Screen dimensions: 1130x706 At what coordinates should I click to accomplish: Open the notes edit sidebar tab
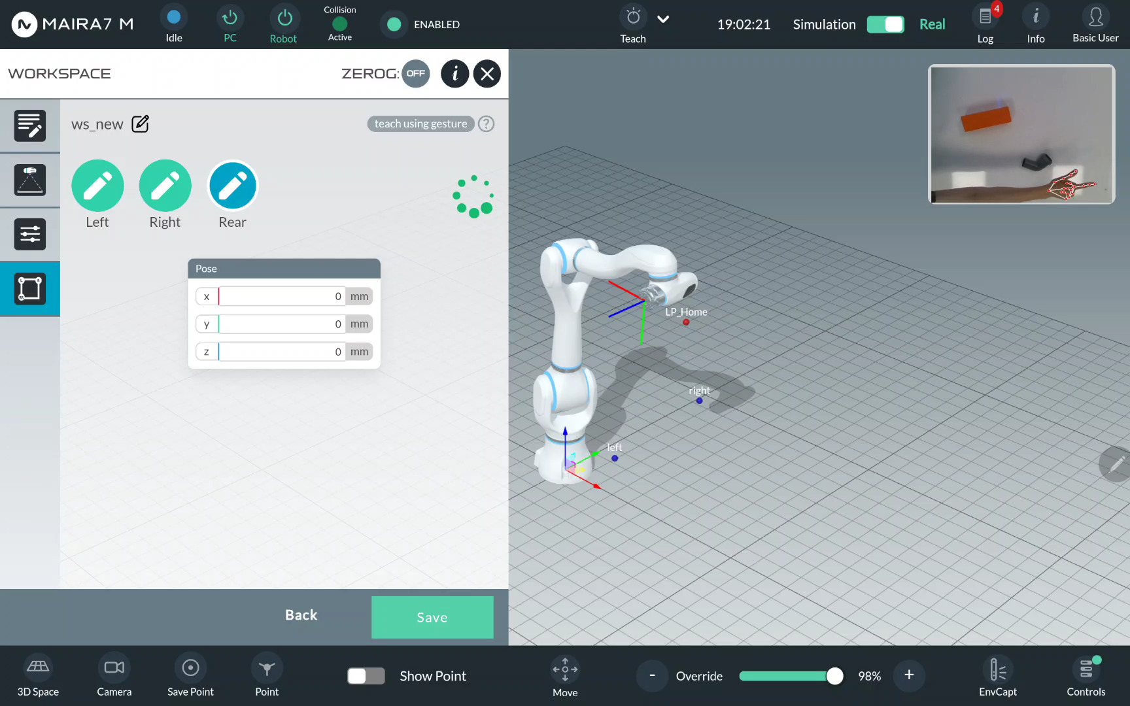click(x=30, y=126)
